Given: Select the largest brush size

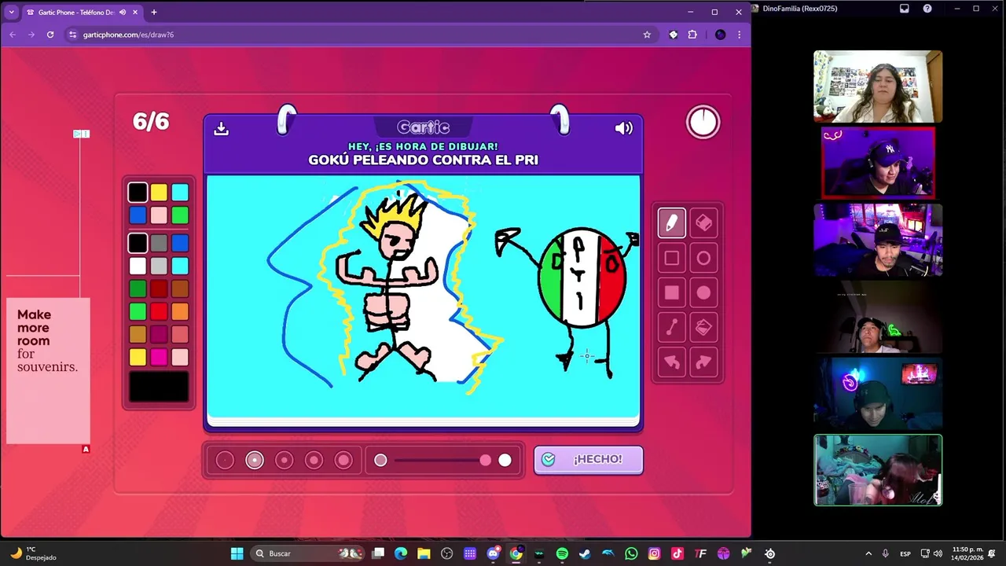Looking at the screenshot, I should [x=343, y=461].
